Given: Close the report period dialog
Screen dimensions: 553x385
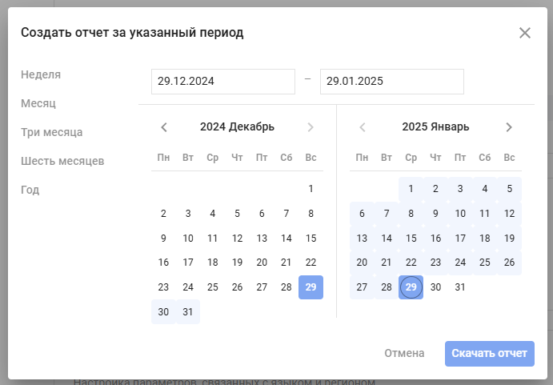Looking at the screenshot, I should 525,33.
